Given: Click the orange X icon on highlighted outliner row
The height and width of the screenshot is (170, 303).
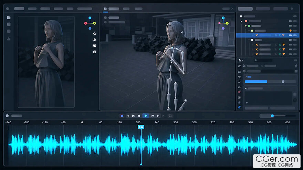Looking at the screenshot, I should (x=257, y=35).
